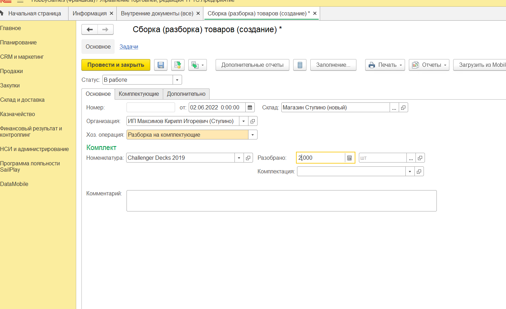The image size is (506, 309).
Task: Navigate back with left arrow button
Action: coord(89,30)
